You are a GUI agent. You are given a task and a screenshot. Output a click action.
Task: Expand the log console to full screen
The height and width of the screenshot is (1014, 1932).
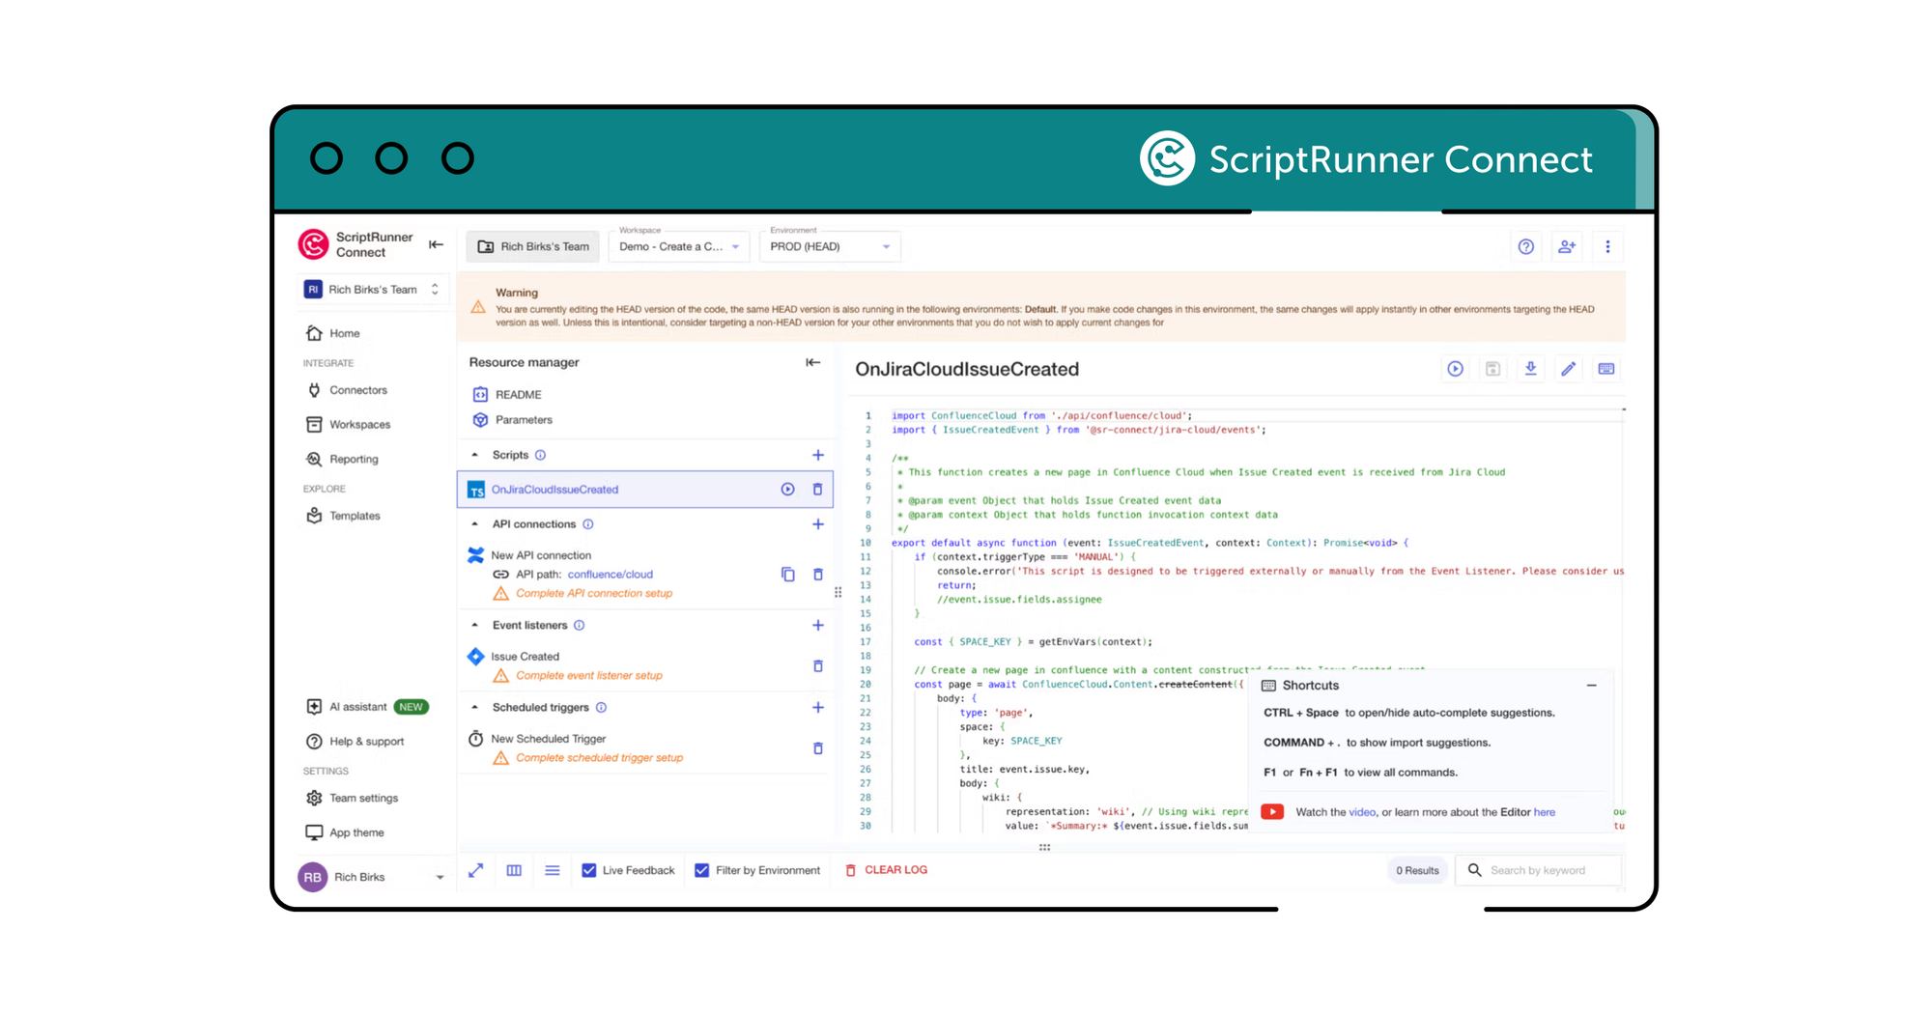click(x=475, y=871)
